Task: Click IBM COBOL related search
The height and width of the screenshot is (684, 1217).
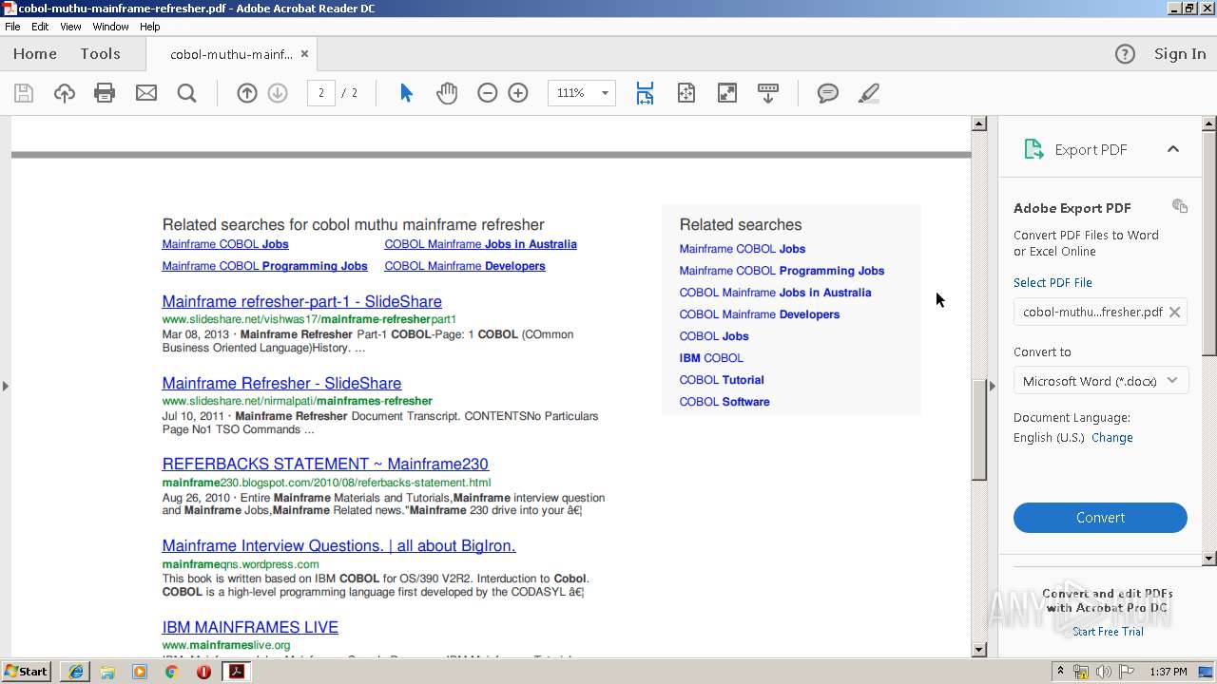Action: (711, 358)
